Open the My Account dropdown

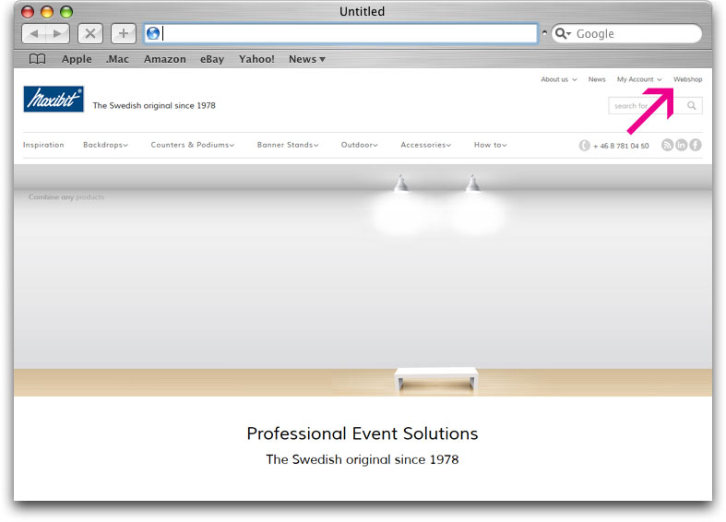639,79
